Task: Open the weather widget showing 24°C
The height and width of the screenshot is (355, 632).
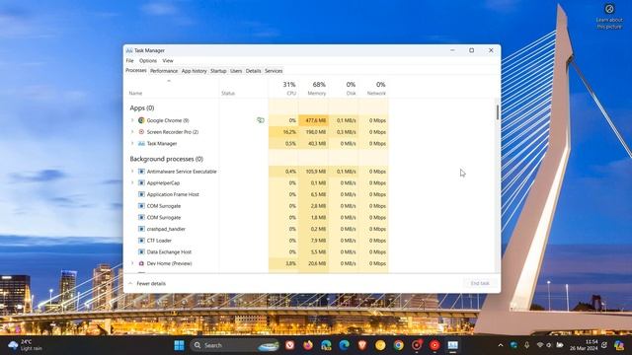Action: point(25,345)
